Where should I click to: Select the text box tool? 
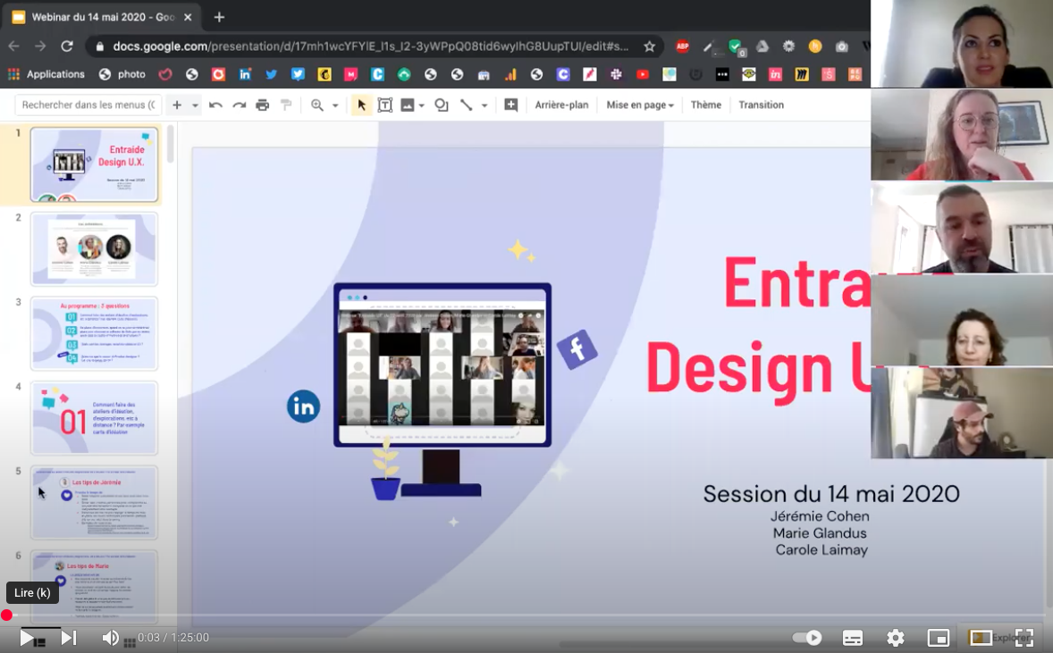click(x=384, y=105)
